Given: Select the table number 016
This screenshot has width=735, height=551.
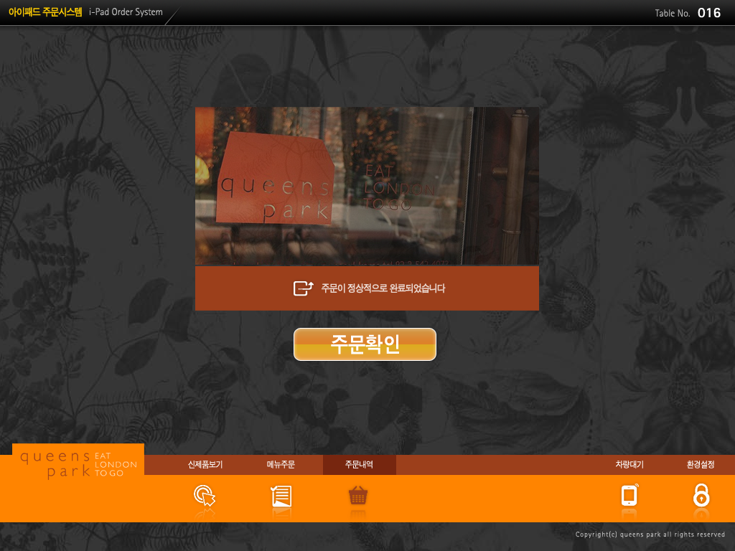Looking at the screenshot, I should click(x=708, y=13).
